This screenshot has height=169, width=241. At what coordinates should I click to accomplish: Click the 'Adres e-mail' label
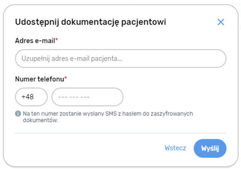click(35, 41)
